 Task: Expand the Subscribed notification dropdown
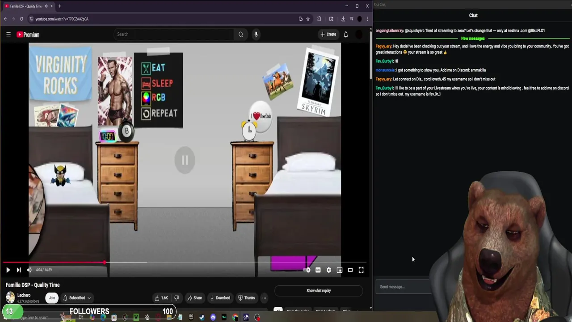pos(77,298)
